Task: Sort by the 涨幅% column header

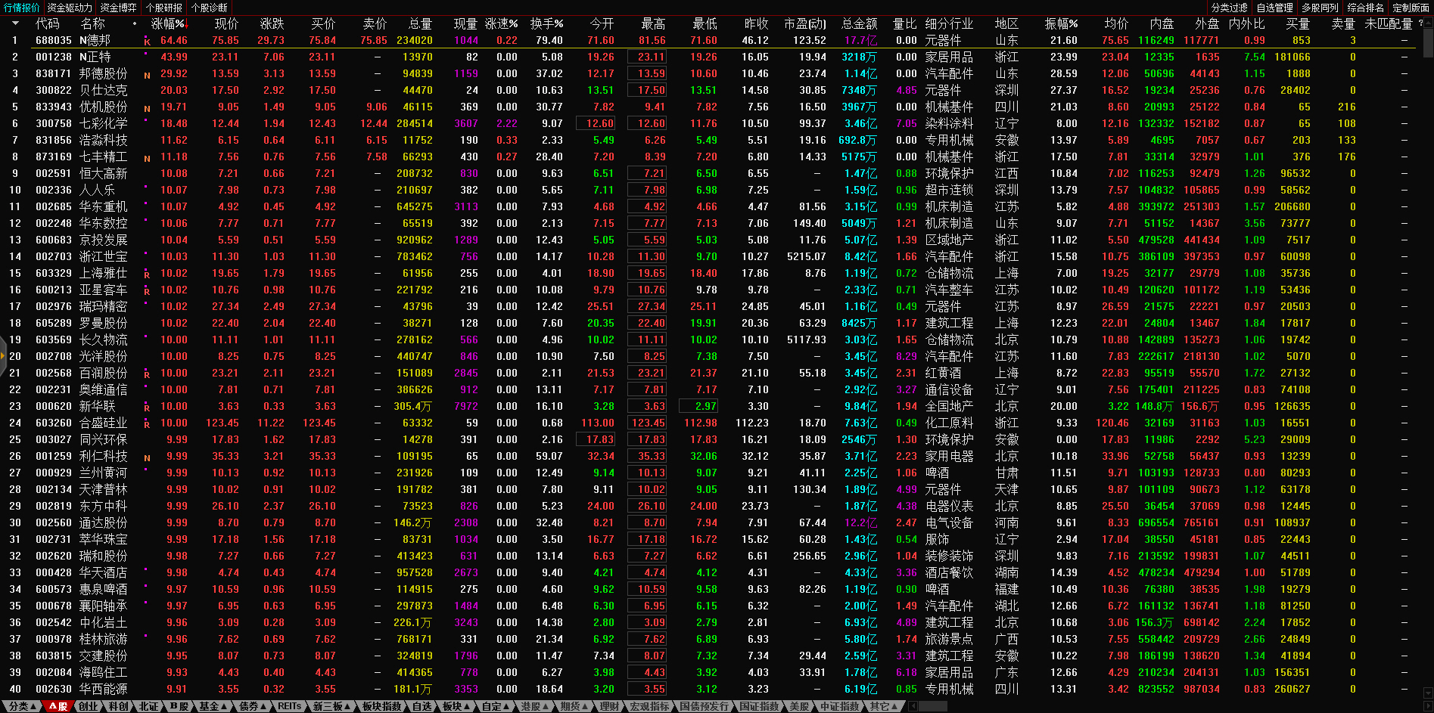Action: 168,24
